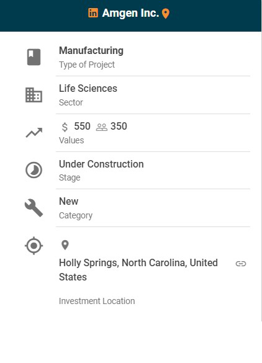The image size is (262, 363).
Task: Click the clock icon next to Stage
Action: click(x=34, y=170)
